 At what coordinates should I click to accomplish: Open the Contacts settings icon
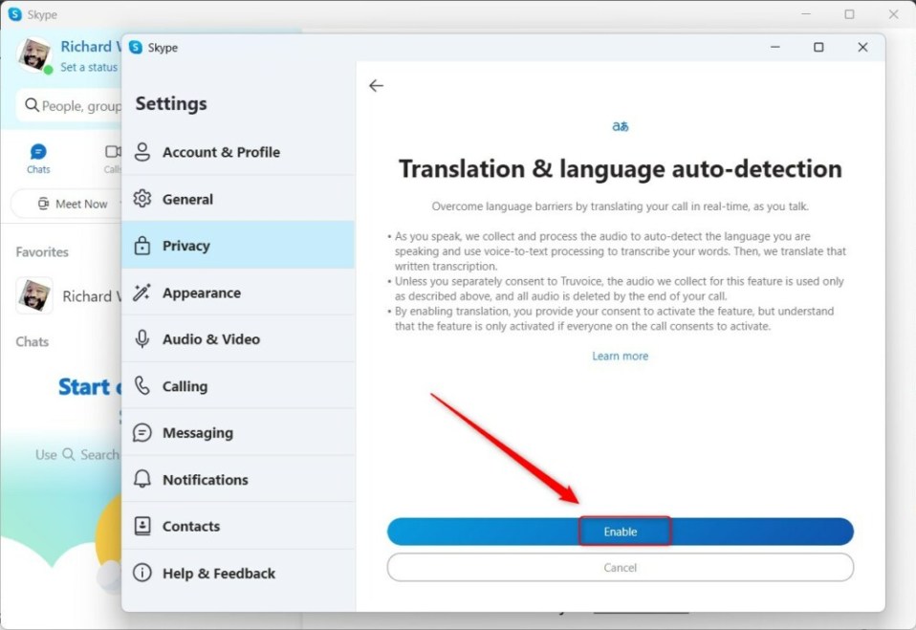(143, 526)
